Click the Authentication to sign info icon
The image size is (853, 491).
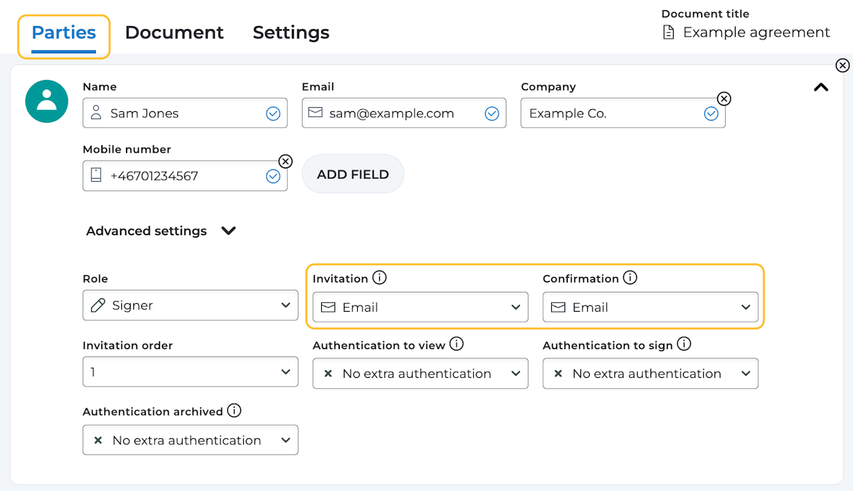click(684, 344)
